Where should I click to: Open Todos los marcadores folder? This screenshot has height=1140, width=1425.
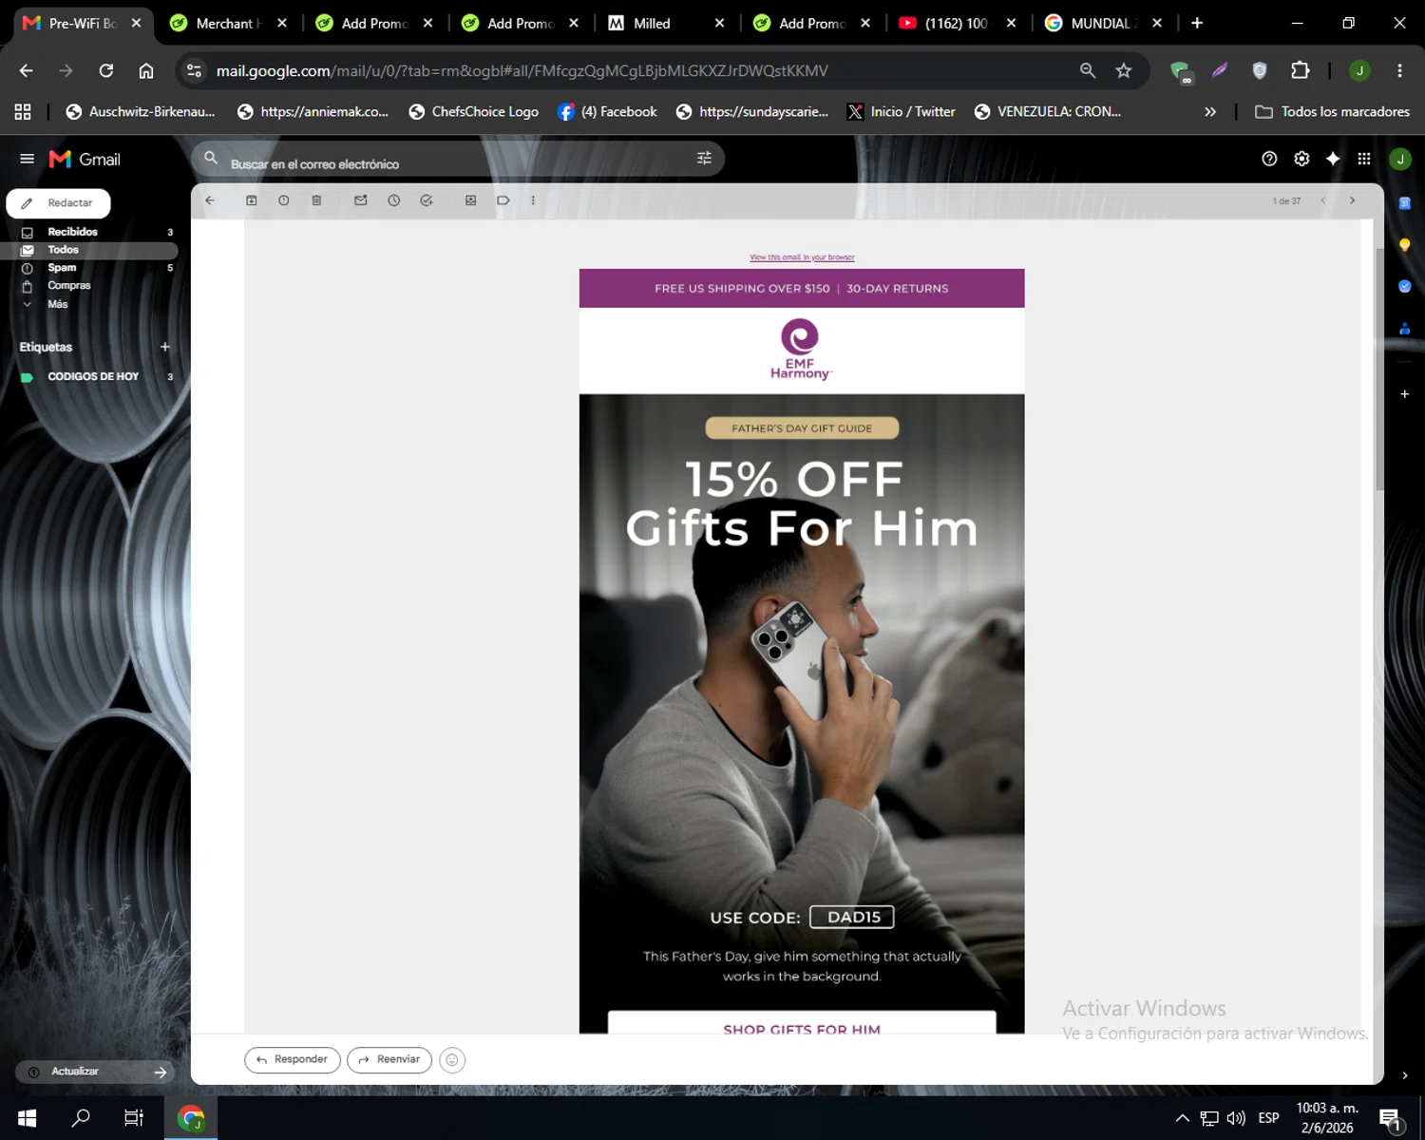(x=1332, y=111)
